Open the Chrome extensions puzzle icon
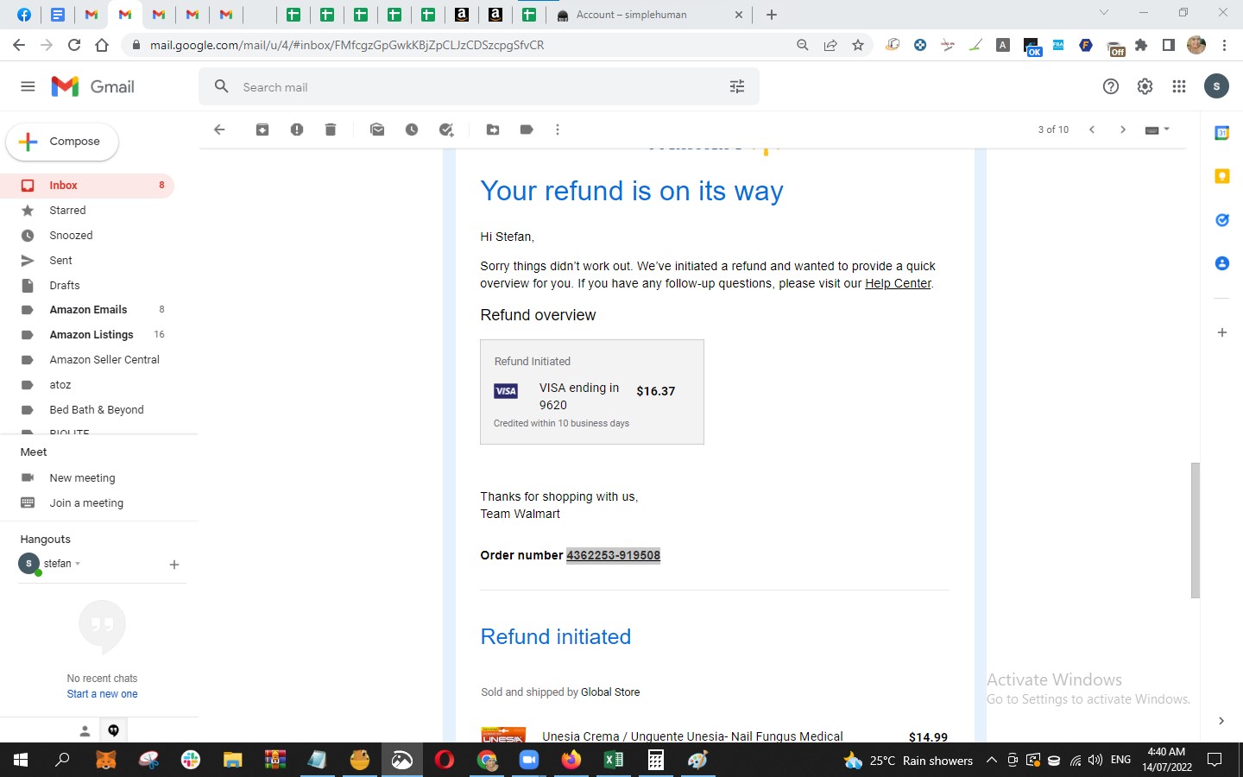 pos(1141,45)
